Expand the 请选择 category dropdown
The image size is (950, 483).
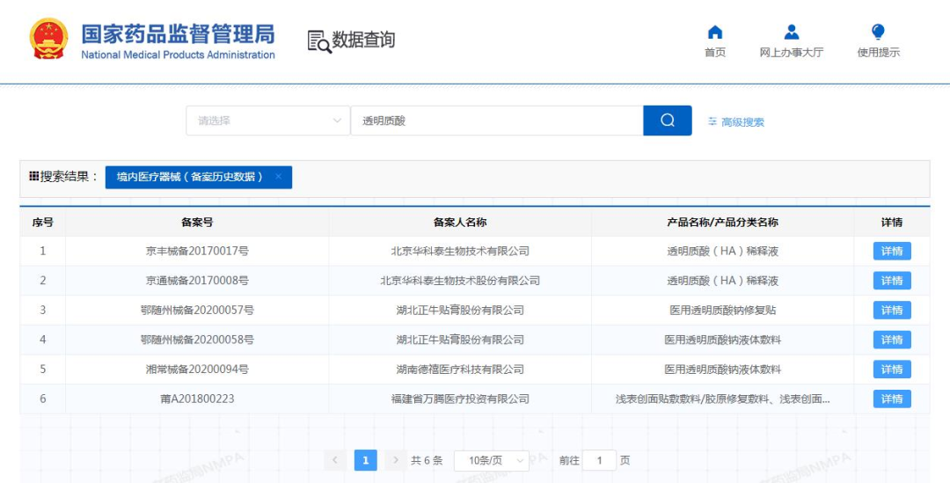[x=267, y=121]
